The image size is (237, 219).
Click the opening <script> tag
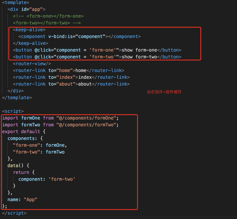(13, 111)
